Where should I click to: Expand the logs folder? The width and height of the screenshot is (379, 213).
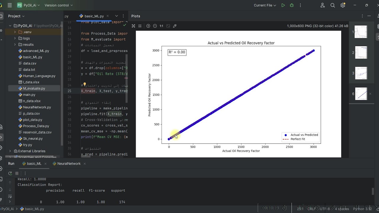(15, 38)
